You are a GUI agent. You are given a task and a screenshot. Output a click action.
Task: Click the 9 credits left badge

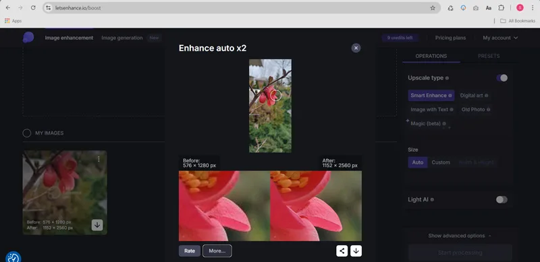(x=400, y=38)
